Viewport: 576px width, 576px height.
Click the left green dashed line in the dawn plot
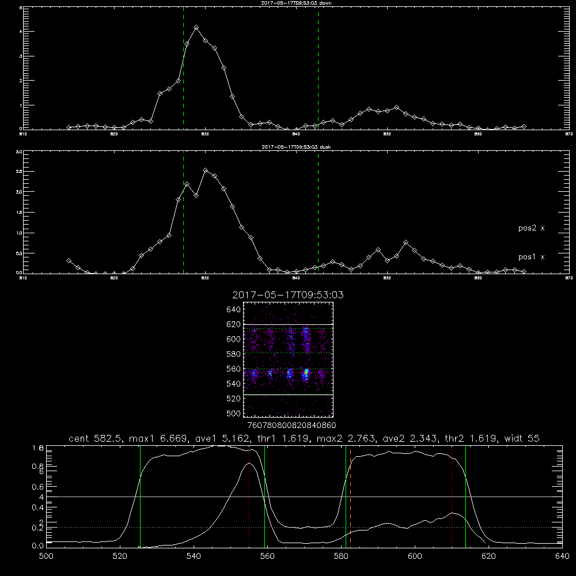(183, 68)
